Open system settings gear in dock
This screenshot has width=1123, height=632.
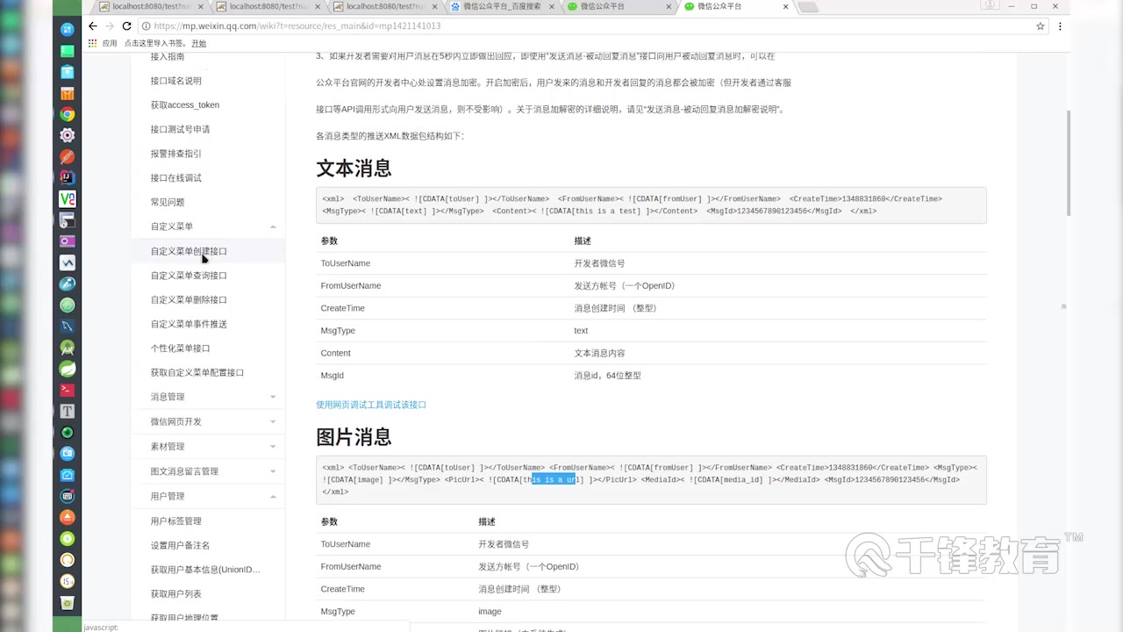68,136
